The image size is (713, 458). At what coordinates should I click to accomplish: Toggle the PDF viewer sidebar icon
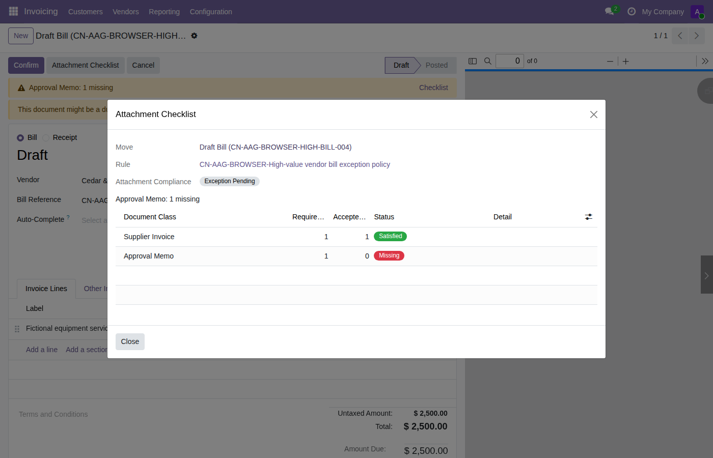[x=473, y=61]
